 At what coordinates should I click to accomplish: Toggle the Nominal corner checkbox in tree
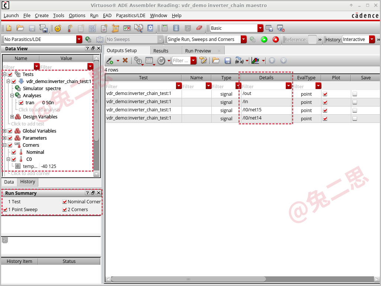[x=14, y=152]
